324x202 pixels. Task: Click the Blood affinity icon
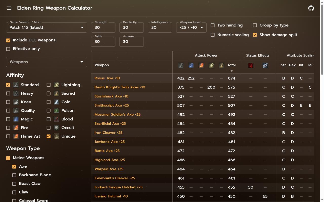pos(56,119)
